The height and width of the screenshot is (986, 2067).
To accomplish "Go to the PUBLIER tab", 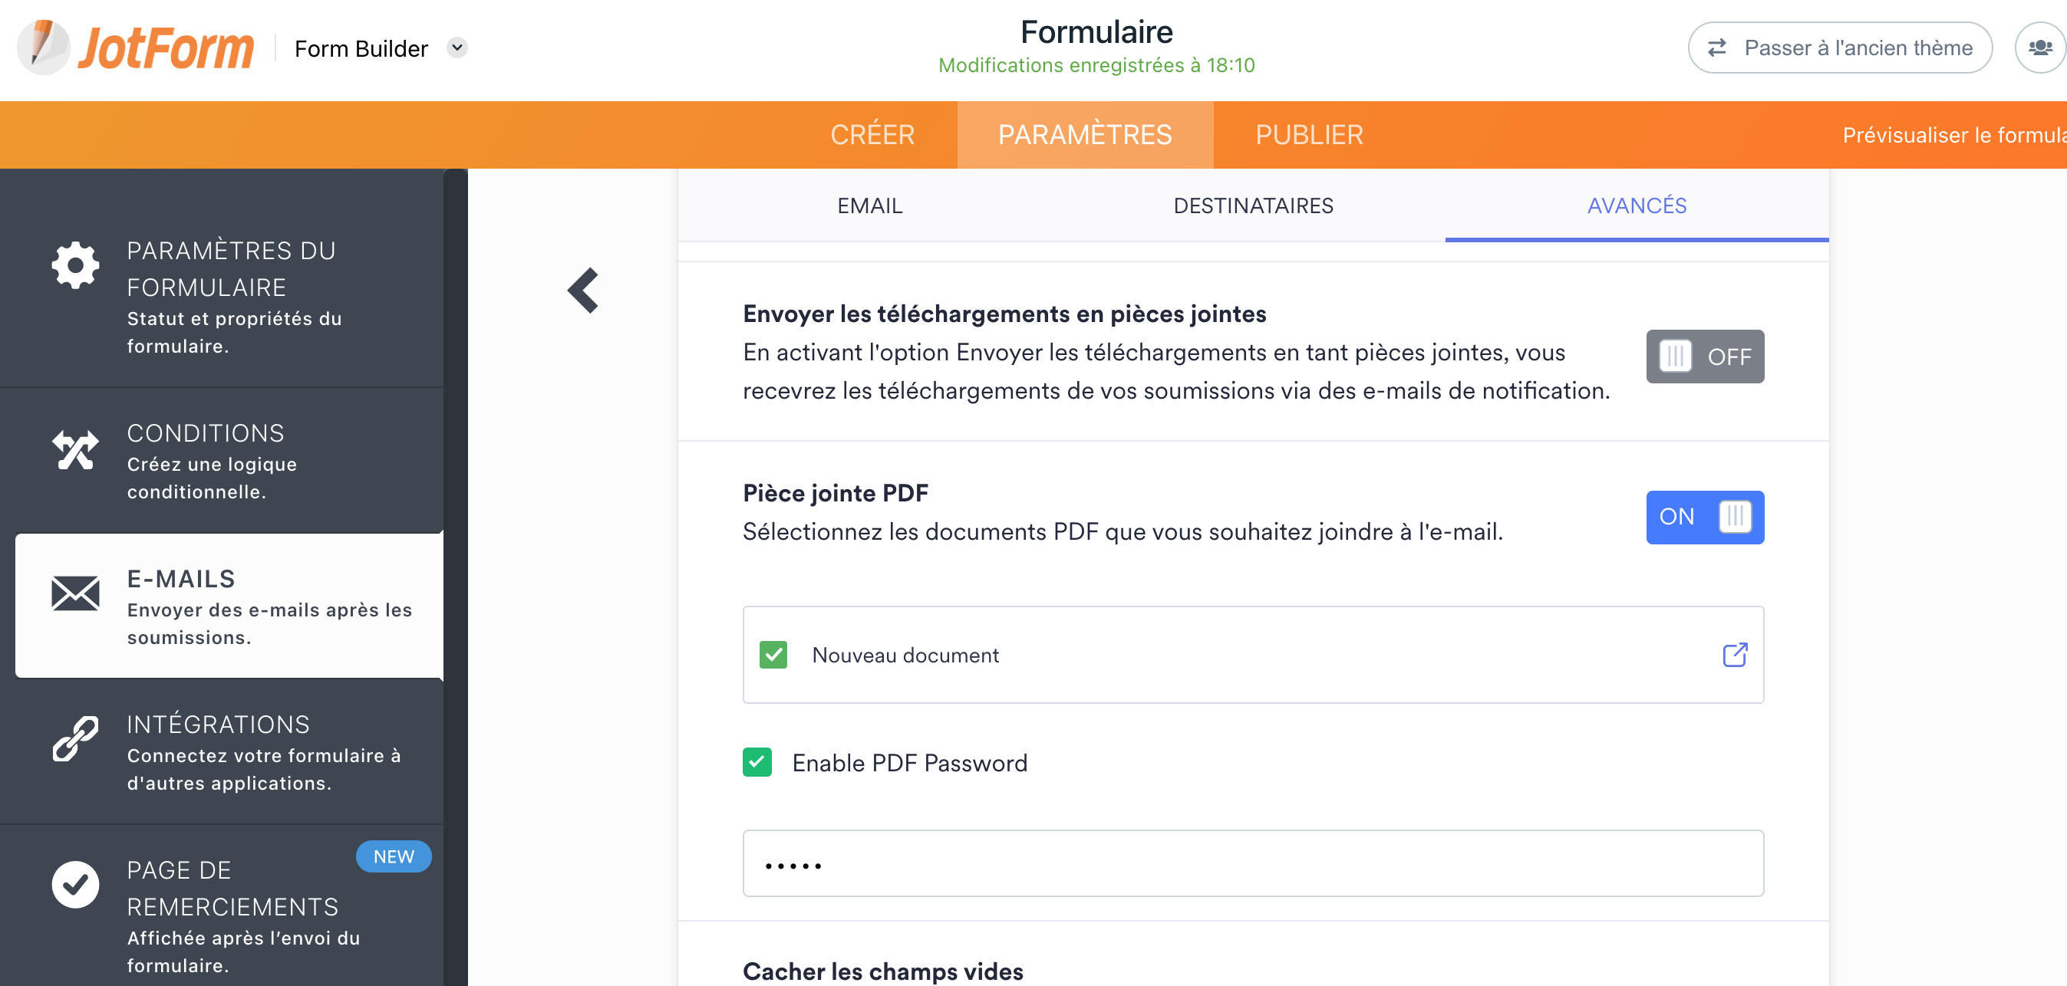I will pos(1309,135).
